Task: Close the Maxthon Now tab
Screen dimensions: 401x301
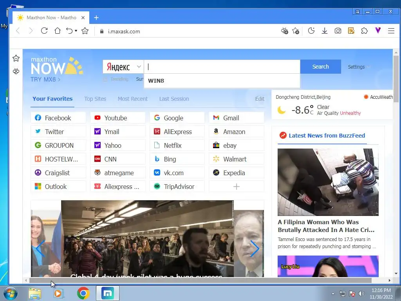Action: pos(83,18)
